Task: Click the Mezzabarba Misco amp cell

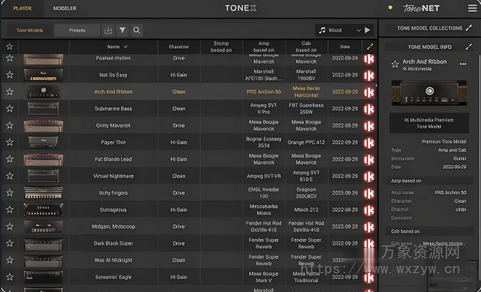Action: [264, 210]
